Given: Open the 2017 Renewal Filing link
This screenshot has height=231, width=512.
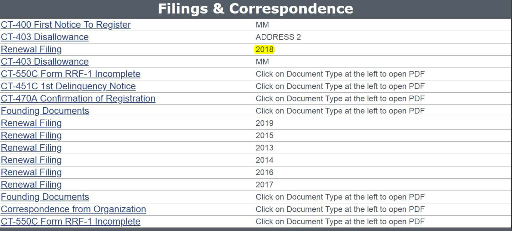Looking at the screenshot, I should pyautogui.click(x=31, y=185).
